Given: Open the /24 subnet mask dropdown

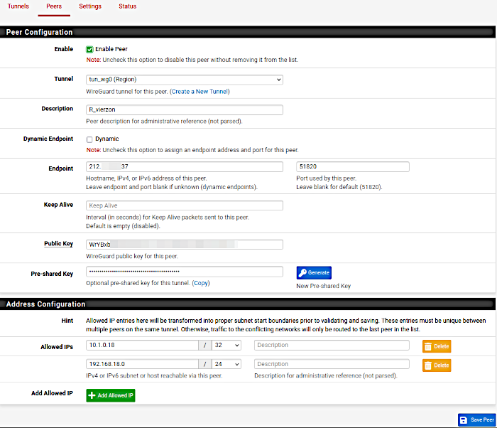Looking at the screenshot, I should tap(226, 364).
